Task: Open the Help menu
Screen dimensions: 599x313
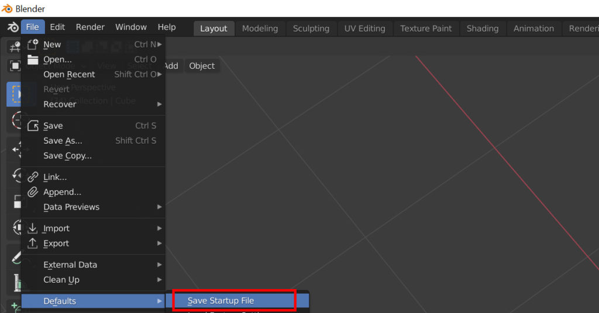Action: [x=167, y=27]
